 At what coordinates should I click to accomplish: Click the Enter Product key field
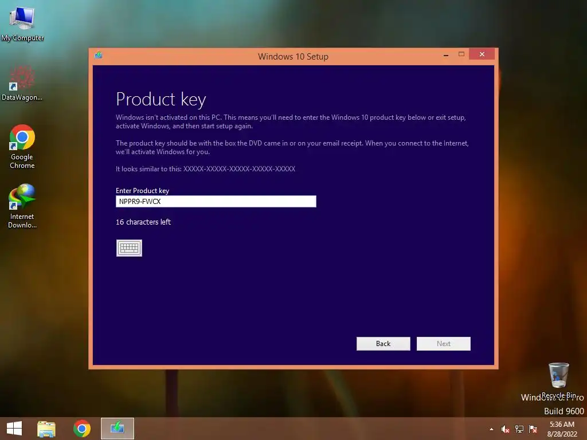pos(216,201)
